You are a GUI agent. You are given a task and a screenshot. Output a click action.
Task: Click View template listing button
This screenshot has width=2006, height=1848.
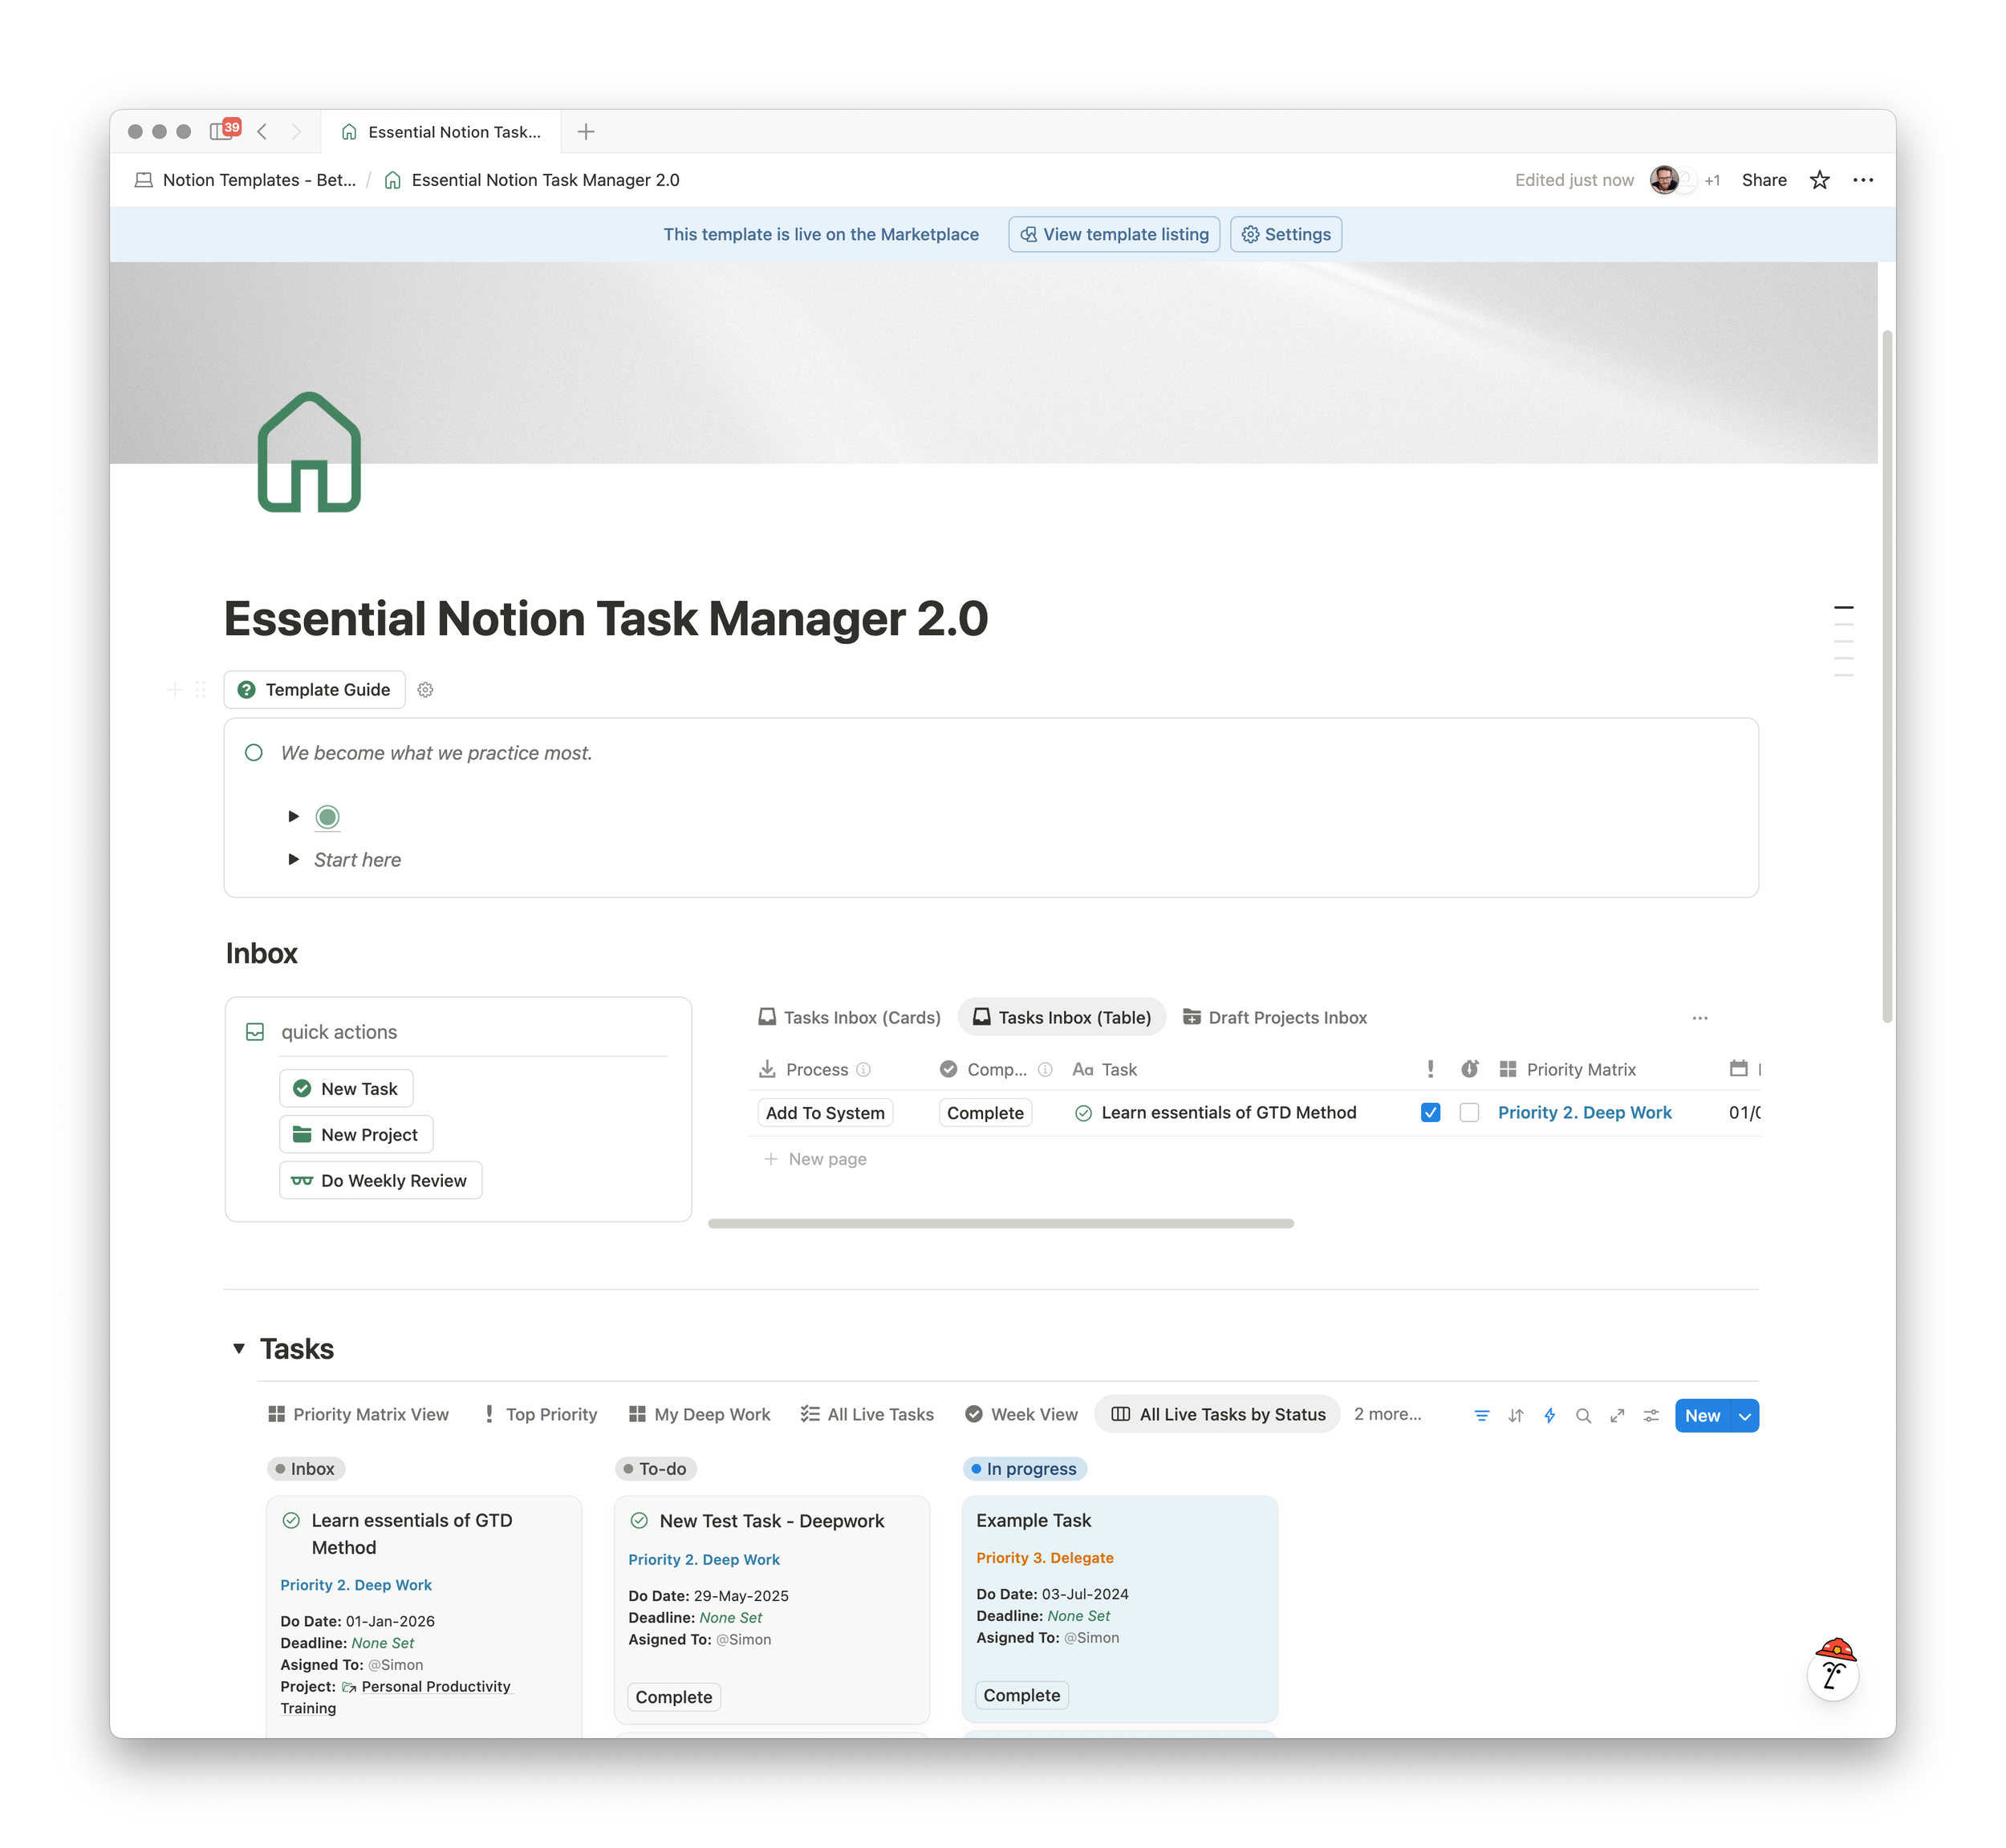(x=1114, y=235)
